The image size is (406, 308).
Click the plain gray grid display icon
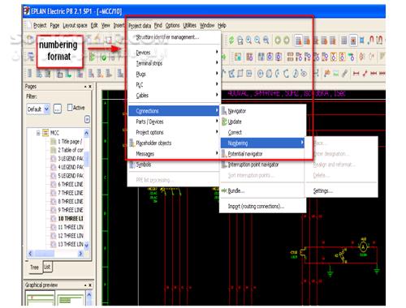click(344, 41)
